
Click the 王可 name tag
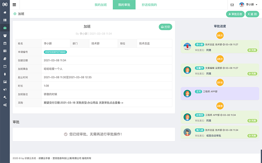click(x=198, y=92)
